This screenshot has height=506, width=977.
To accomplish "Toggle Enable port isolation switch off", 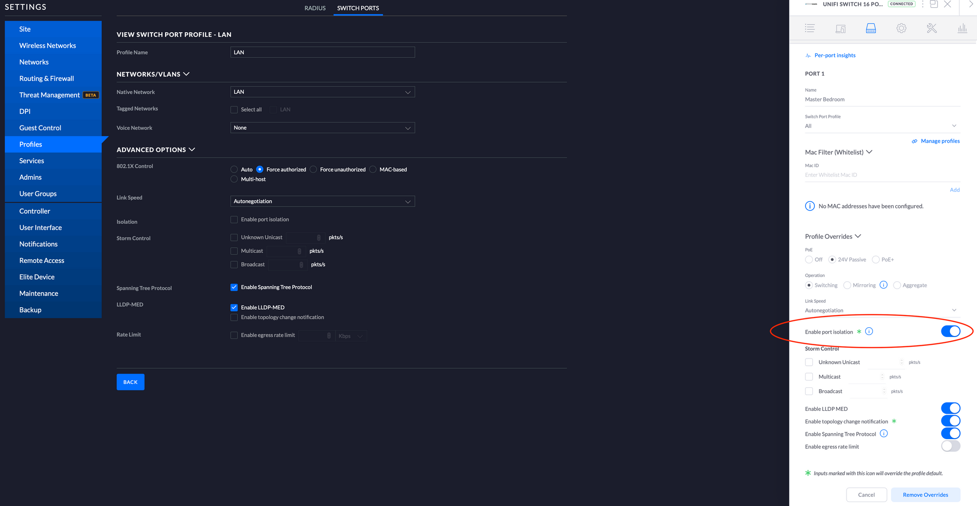I will (x=950, y=331).
